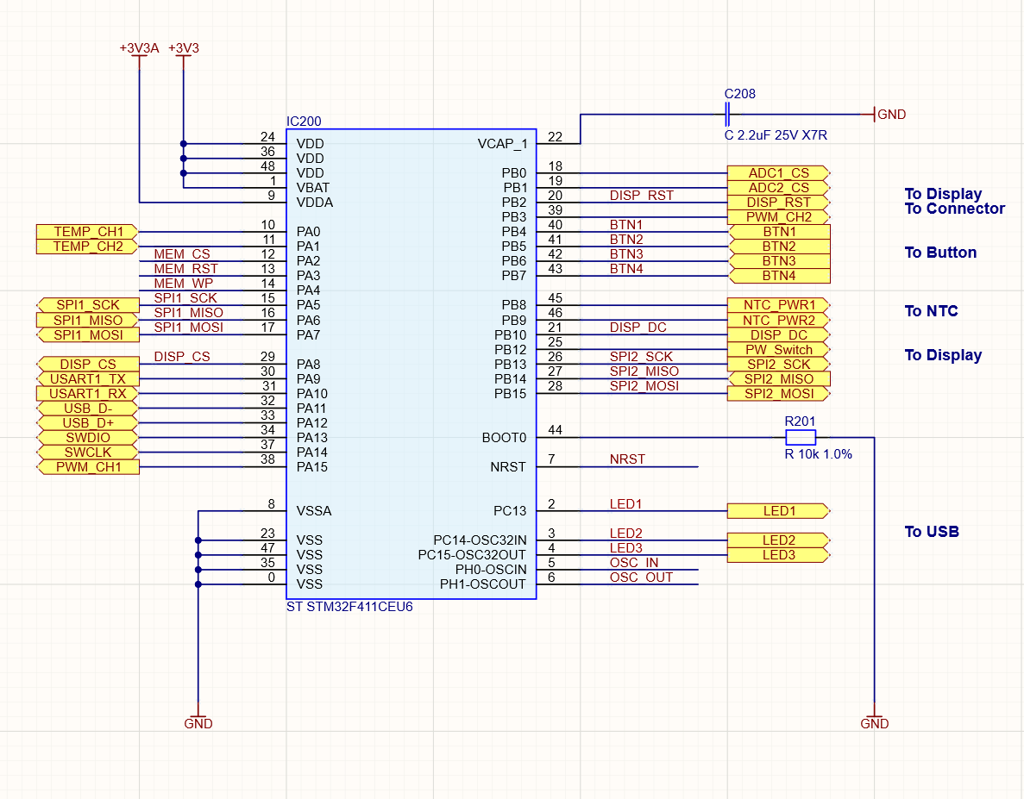Click the OSC_OUT net label

[641, 577]
